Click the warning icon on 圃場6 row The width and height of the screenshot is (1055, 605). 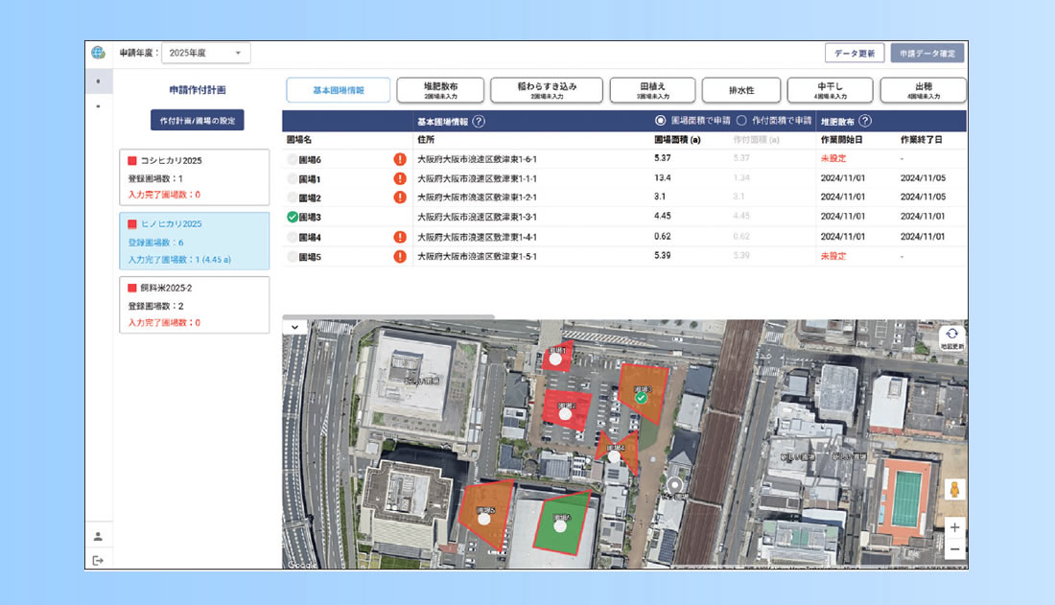tap(400, 159)
